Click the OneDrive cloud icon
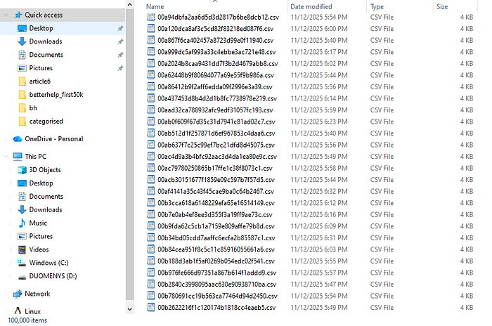492x326 pixels. coord(18,138)
